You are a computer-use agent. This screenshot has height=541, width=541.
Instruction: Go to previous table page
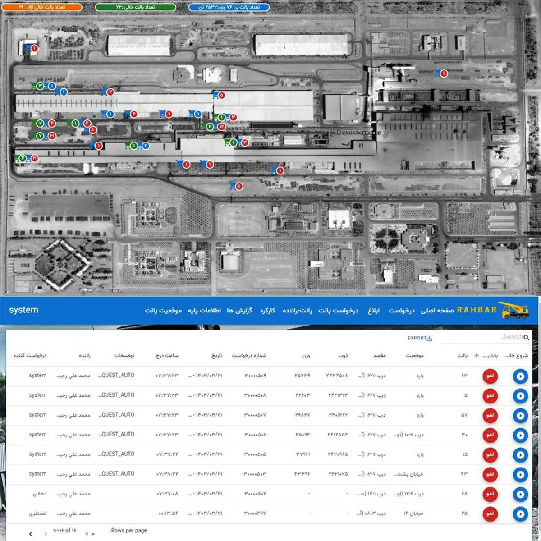pyautogui.click(x=31, y=534)
